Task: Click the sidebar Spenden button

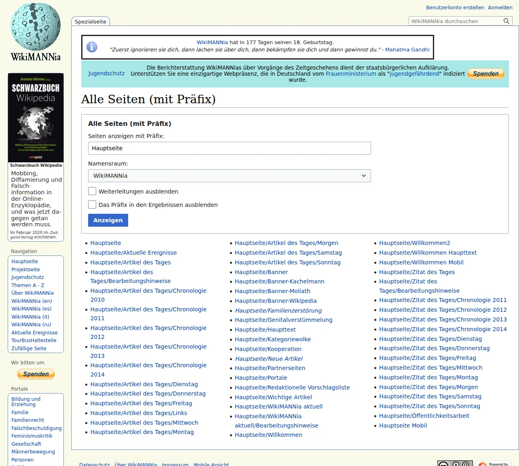Action: [x=36, y=374]
